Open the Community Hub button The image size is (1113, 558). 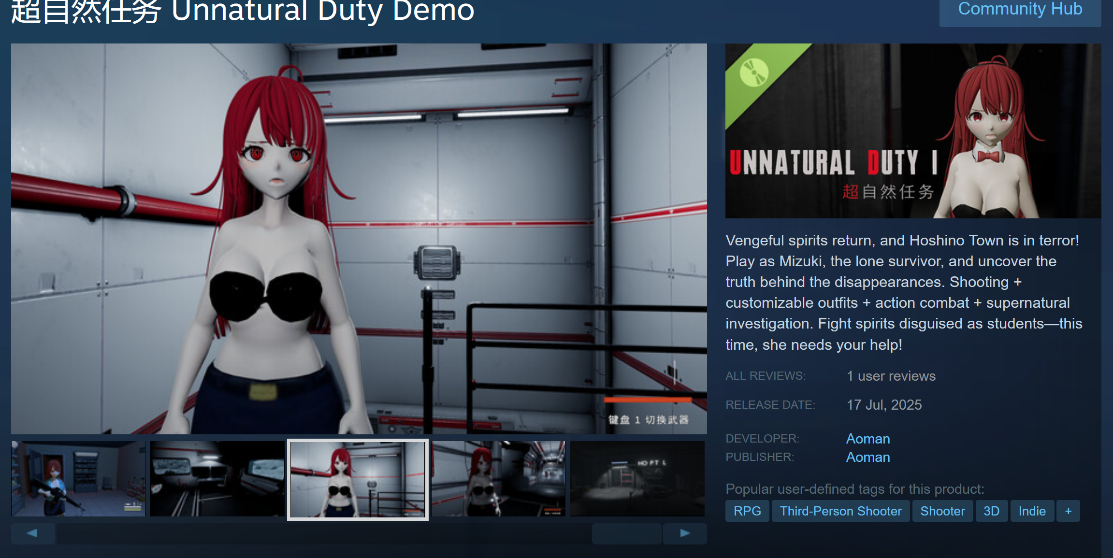(1020, 11)
